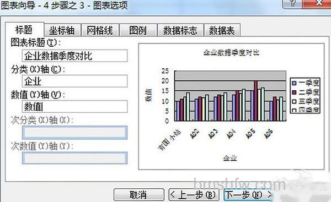Open the 数据表 tab

[x=222, y=30]
